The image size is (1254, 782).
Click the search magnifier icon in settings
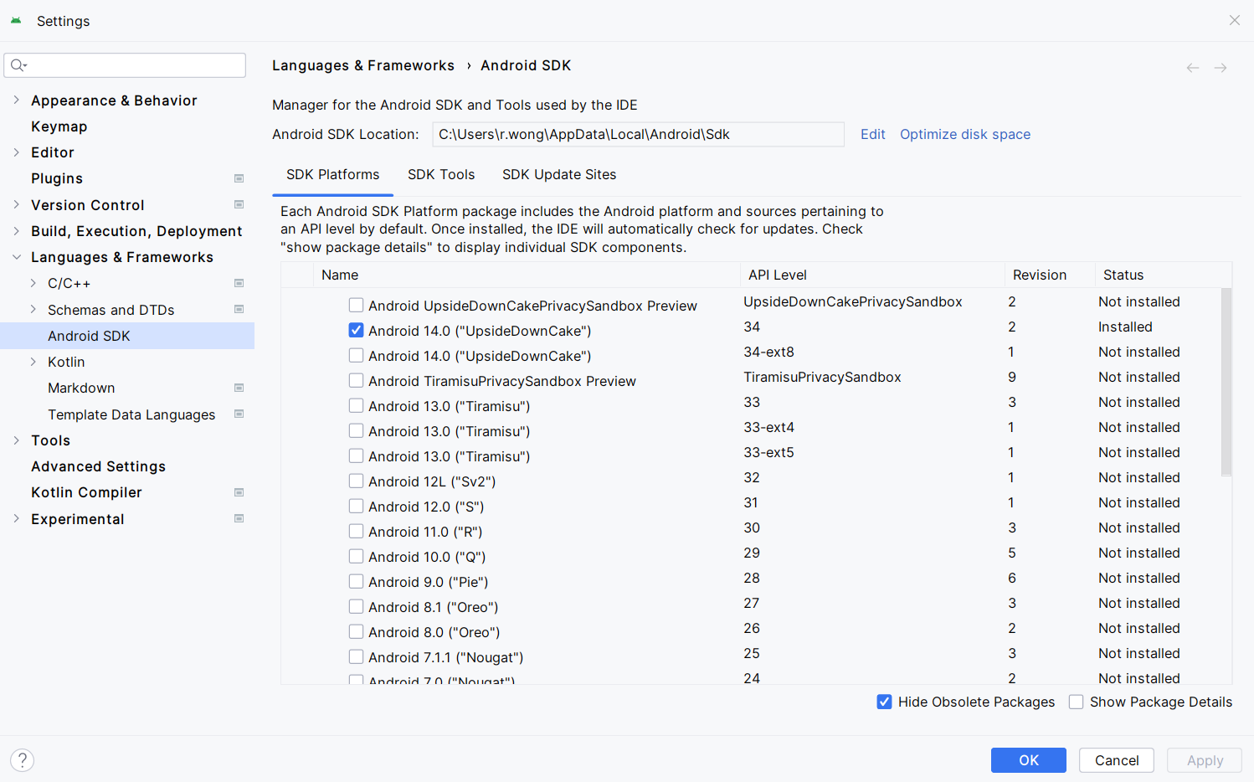pos(18,65)
